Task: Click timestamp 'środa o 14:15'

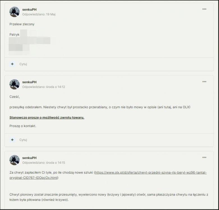Action: pyautogui.click(x=56, y=163)
